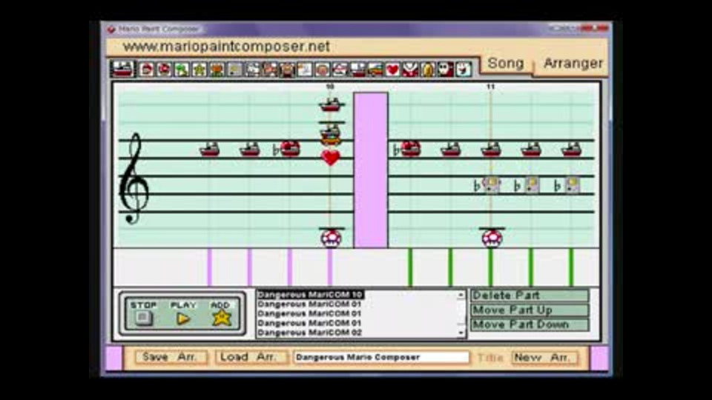Click the measure 10 marker number

pyautogui.click(x=330, y=86)
